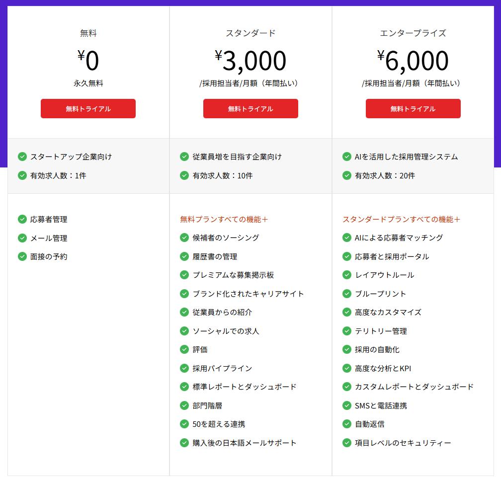Click the checkmark beside 有効求人数：10件
Screen dimensions: 501x482
(x=184, y=175)
